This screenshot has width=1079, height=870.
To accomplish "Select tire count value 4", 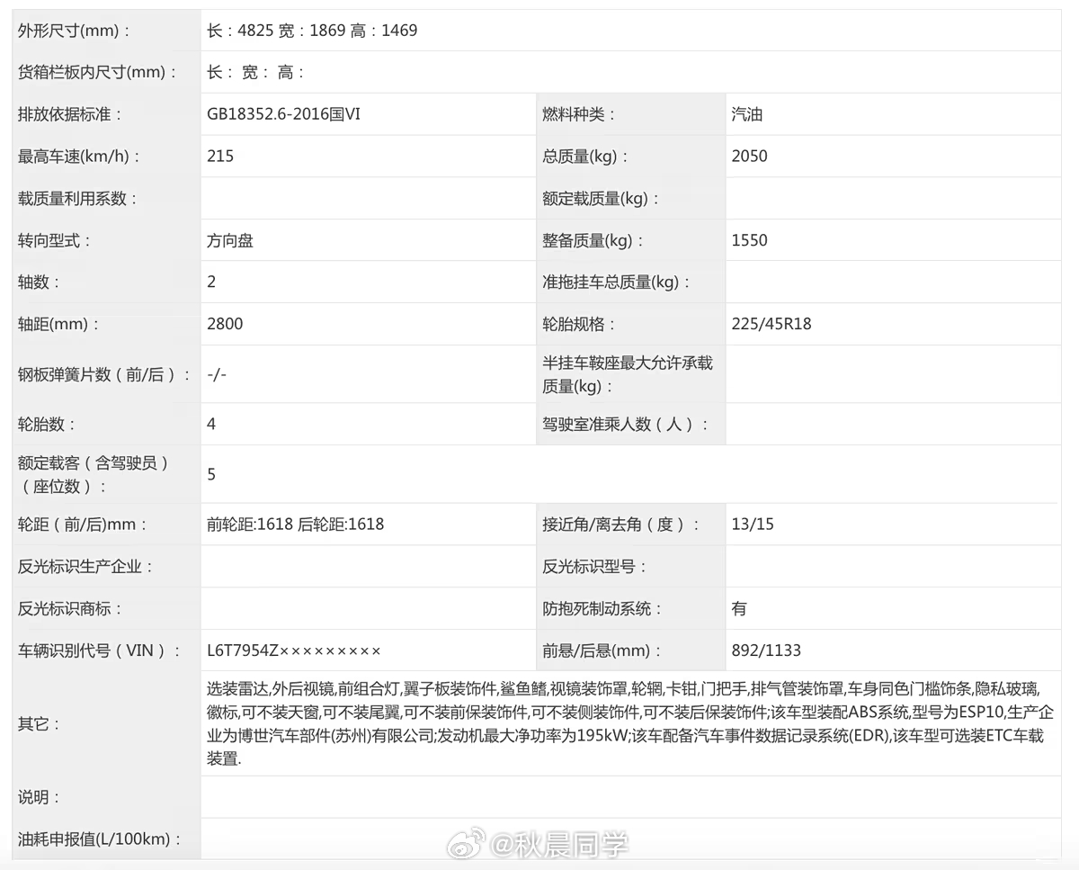I will (211, 424).
